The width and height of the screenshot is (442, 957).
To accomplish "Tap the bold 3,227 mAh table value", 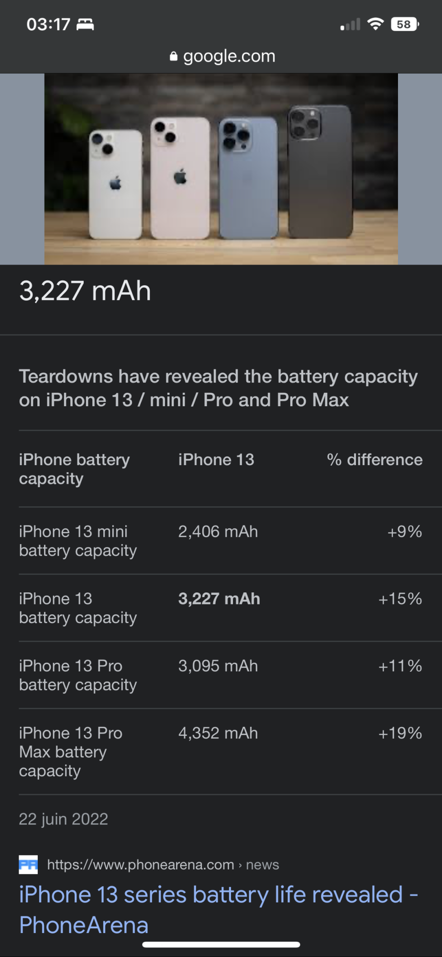I will point(219,599).
